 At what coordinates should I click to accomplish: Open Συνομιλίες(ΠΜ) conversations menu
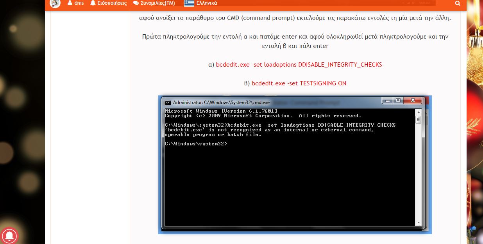point(154,3)
